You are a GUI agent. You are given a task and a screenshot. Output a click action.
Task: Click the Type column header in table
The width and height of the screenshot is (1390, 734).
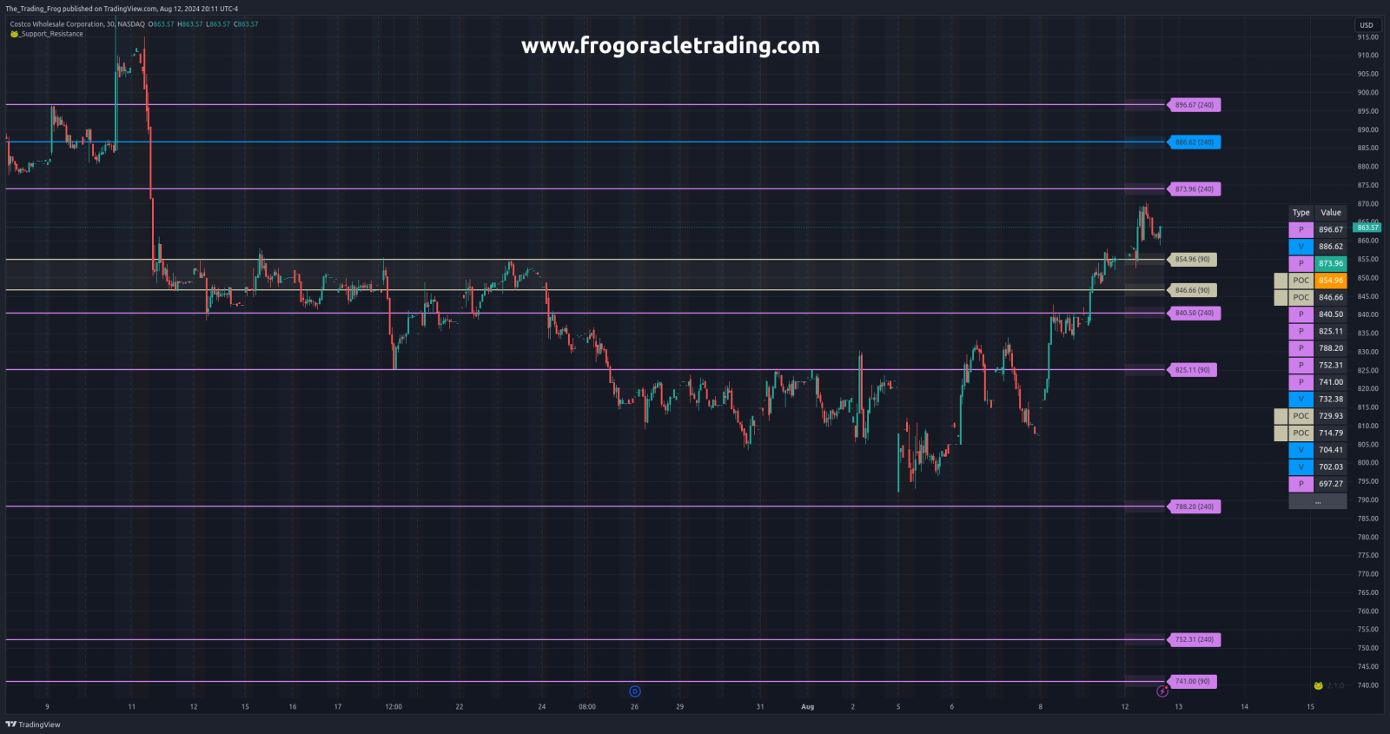pos(1301,213)
